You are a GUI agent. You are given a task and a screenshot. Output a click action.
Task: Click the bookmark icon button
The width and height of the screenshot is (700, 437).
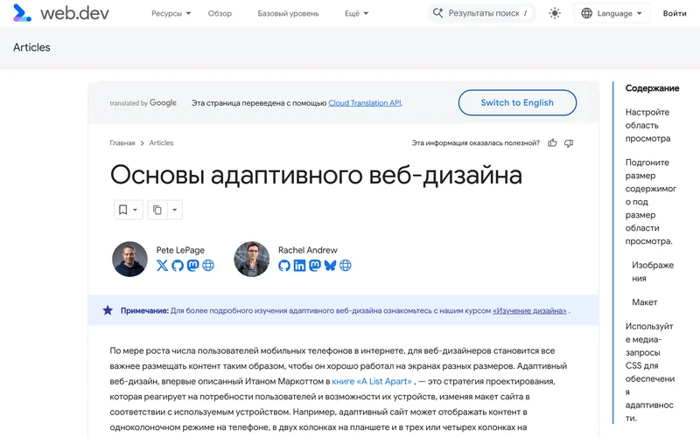coord(128,210)
